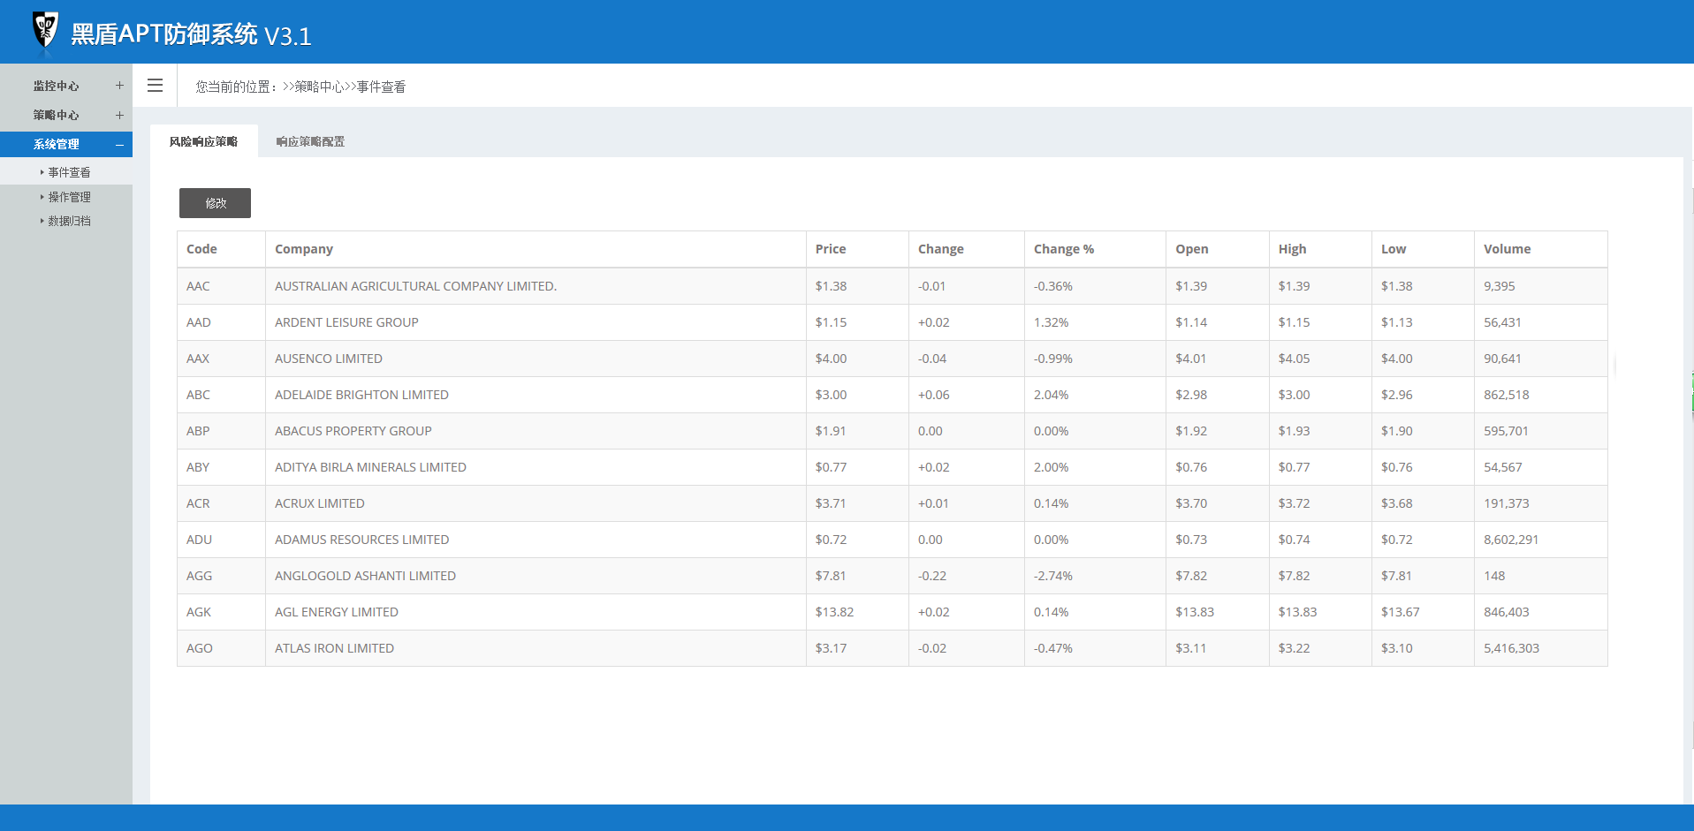Click AUSENCO LIMITED company name

tap(329, 359)
